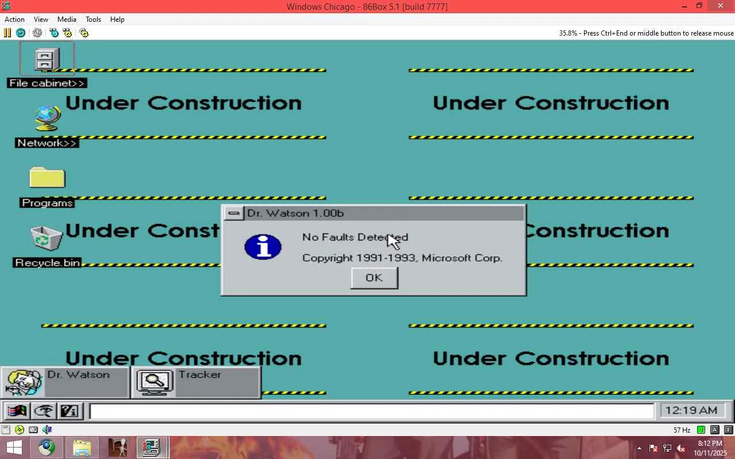
Task: Open the browser from host taskbar
Action: 47,448
